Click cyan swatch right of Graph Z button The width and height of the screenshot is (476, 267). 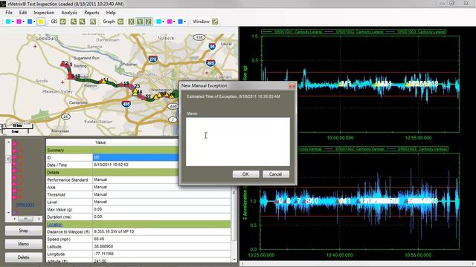[x=158, y=22]
